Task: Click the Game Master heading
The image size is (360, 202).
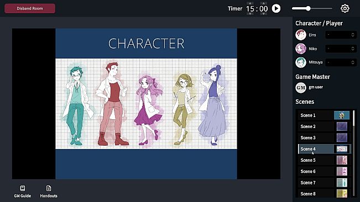Action: [x=312, y=77]
